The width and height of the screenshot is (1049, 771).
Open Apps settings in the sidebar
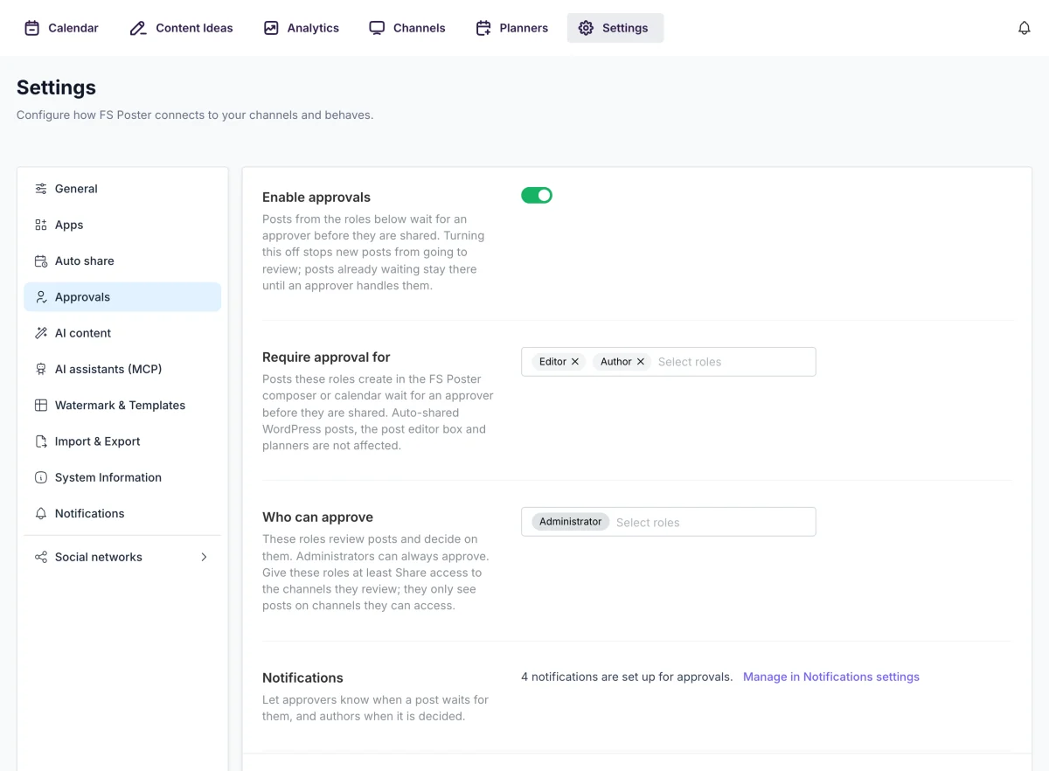(x=122, y=225)
